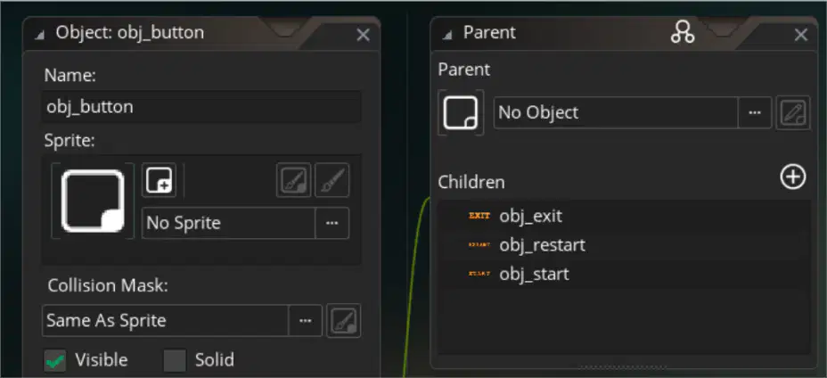Click the obj_button Name input field
Image resolution: width=827 pixels, height=378 pixels.
tap(201, 107)
